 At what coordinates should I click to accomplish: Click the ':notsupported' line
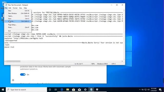11,40
